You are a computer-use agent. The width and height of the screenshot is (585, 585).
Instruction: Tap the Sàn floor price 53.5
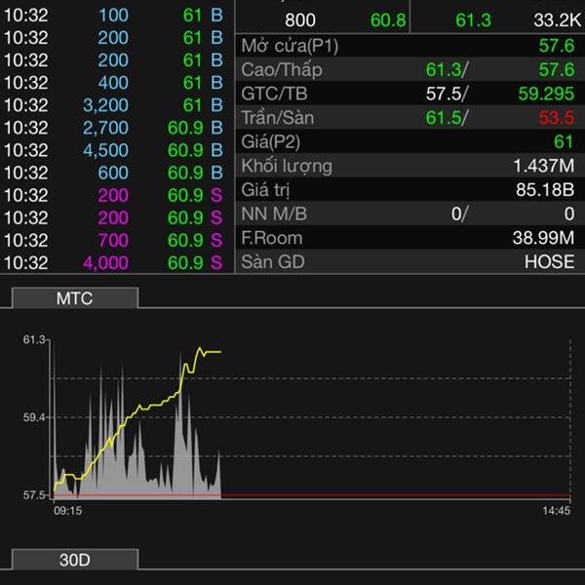coord(557,118)
